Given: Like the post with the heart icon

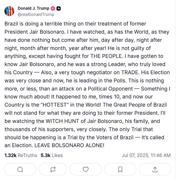Looking at the screenshot, I should point(86,169).
